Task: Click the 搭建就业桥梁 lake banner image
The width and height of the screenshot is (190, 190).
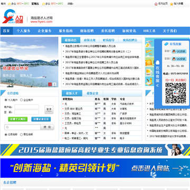Action: click(29, 62)
